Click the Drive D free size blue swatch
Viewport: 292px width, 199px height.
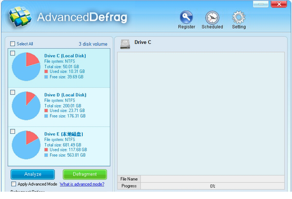point(46,116)
